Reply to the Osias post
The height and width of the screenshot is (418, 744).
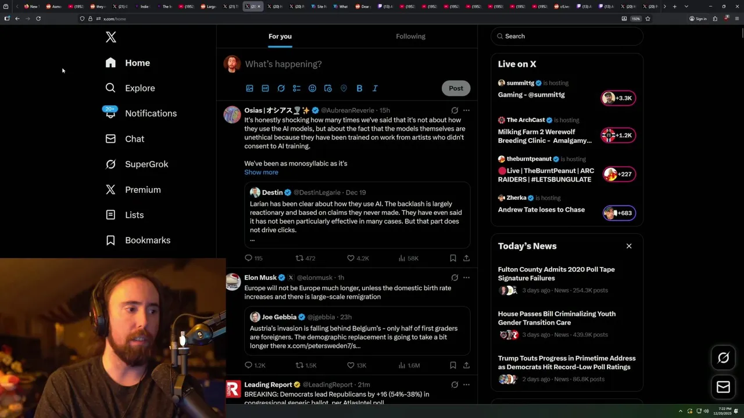pos(253,258)
